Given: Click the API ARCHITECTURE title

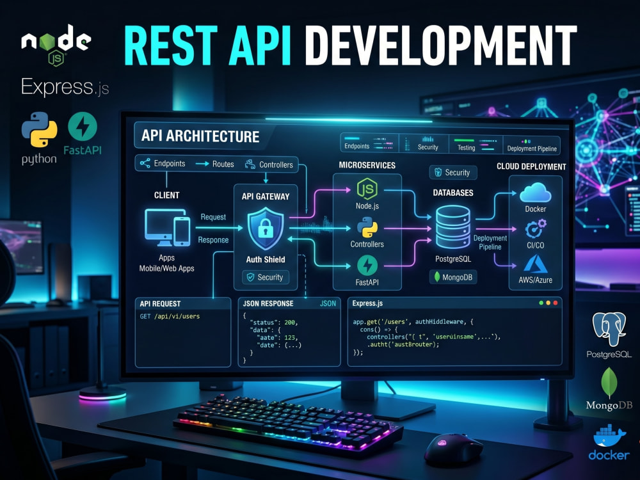Looking at the screenshot, I should click(x=200, y=136).
